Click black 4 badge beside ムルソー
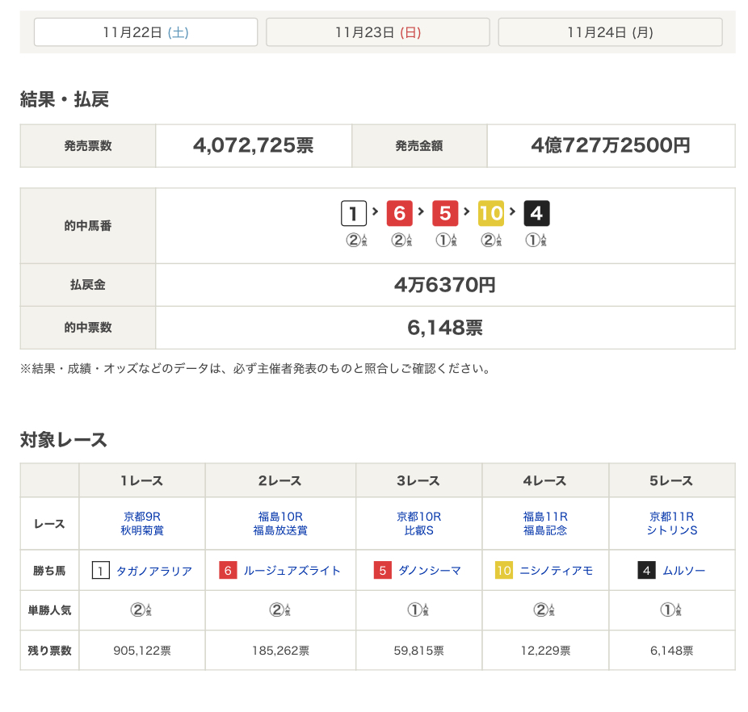Image resolution: width=748 pixels, height=712 pixels. tap(645, 571)
